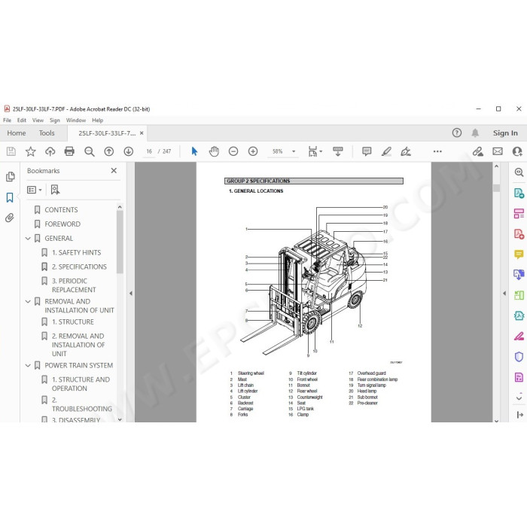Open zoom level dropdown arrow

(294, 151)
